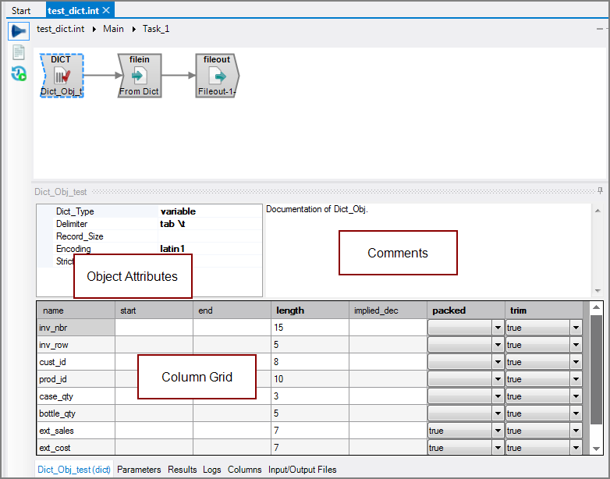
Task: Click Main in the breadcrumb path
Action: 113,29
